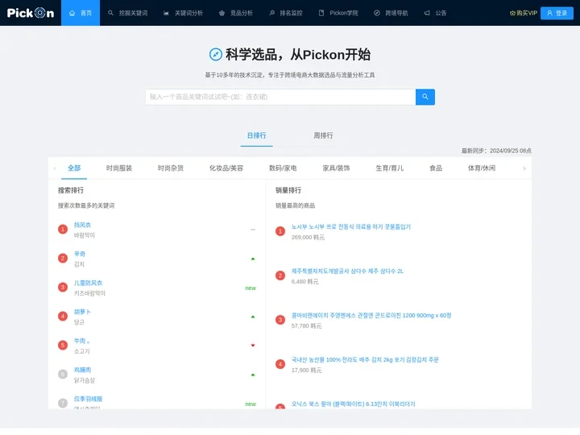Click sales rank 4 red badge
The image size is (580, 435).
pyautogui.click(x=280, y=364)
